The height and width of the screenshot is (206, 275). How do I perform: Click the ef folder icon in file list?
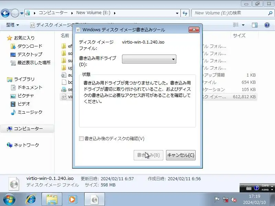click(x=64, y=46)
